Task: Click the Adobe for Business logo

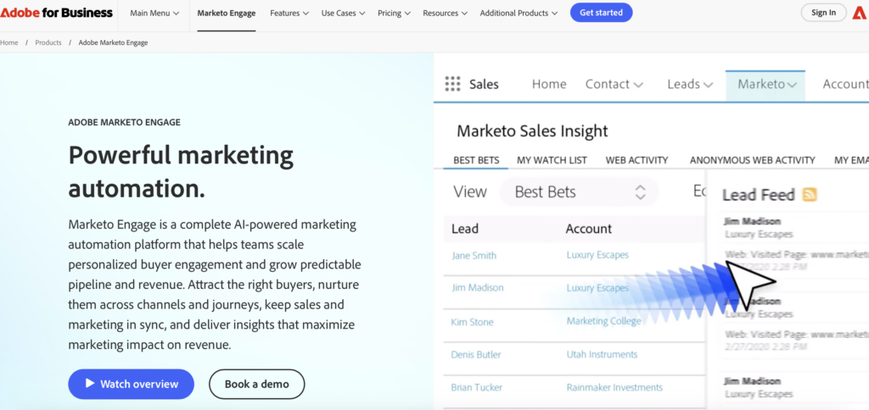Action: (56, 13)
